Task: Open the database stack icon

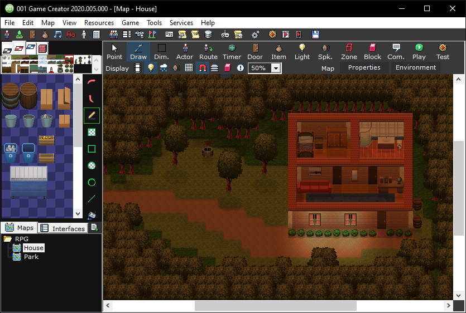Action: click(x=208, y=35)
